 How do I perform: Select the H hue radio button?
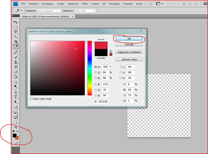tap(96, 67)
